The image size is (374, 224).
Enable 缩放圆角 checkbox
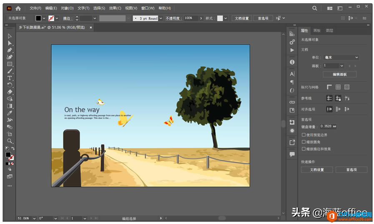(x=304, y=142)
